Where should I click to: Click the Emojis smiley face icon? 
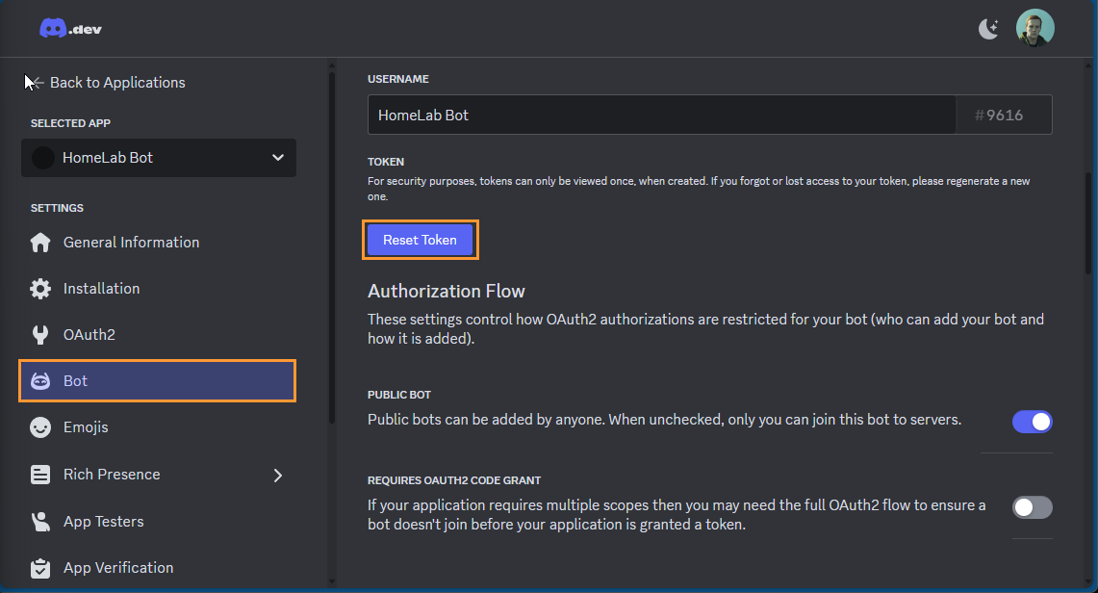tap(40, 427)
